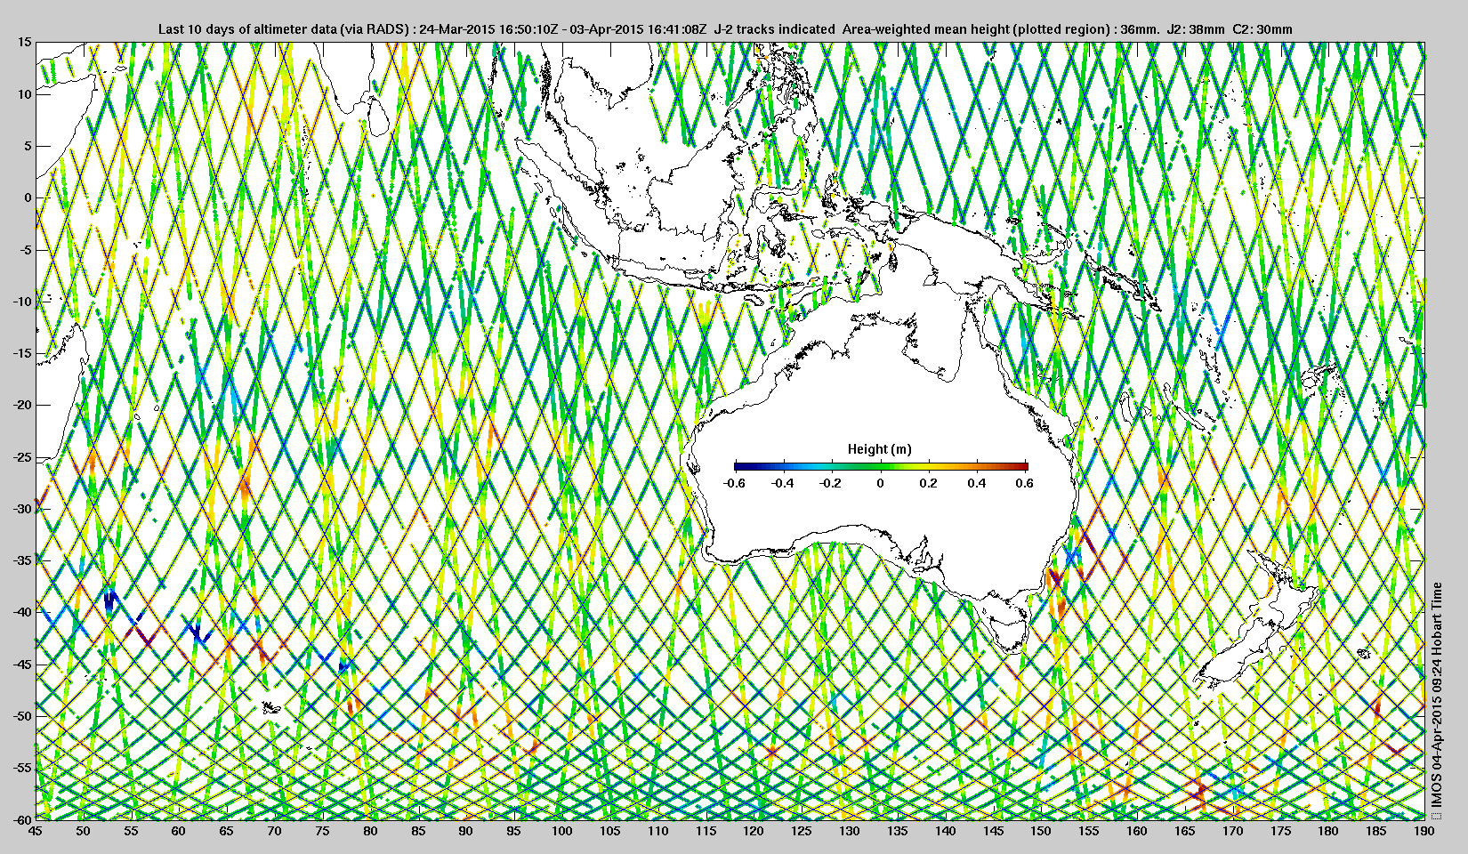Click the "Height (m)" legend title
The width and height of the screenshot is (1468, 854).
pyautogui.click(x=880, y=449)
